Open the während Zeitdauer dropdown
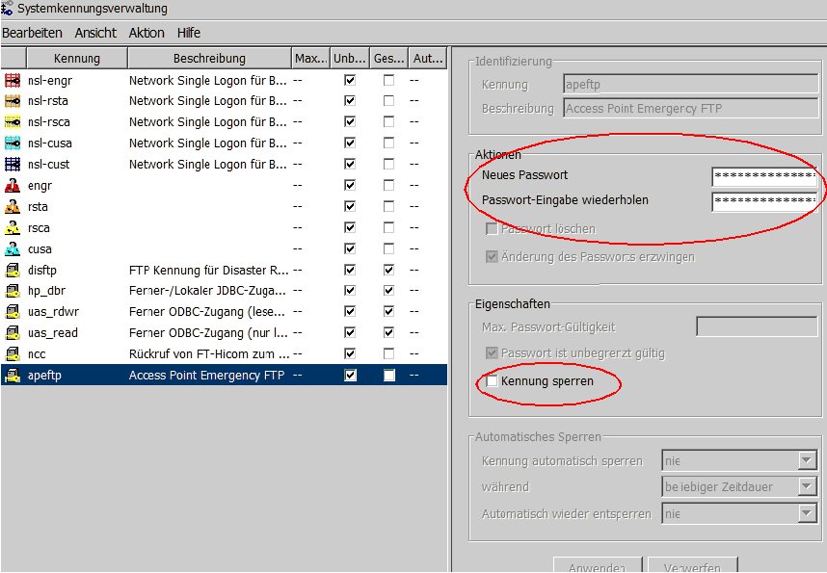The width and height of the screenshot is (827, 573). pos(807,486)
